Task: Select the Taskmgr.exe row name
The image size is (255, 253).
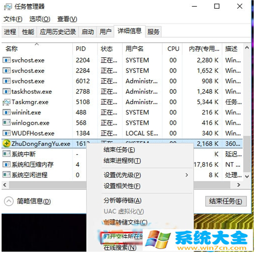Action: pyautogui.click(x=30, y=102)
